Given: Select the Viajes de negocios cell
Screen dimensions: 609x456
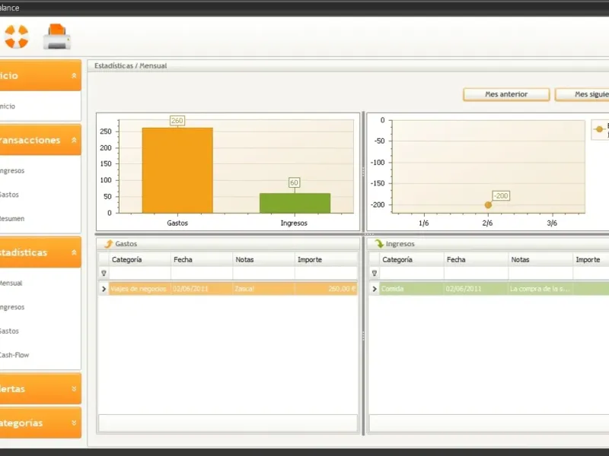Looking at the screenshot, I should [x=140, y=289].
